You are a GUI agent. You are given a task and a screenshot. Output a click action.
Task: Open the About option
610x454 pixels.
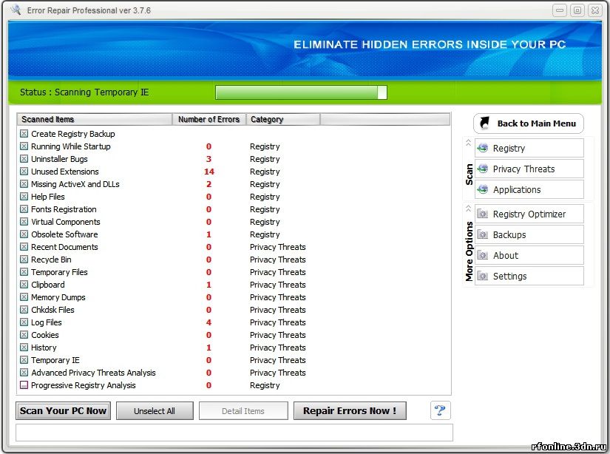pos(529,255)
